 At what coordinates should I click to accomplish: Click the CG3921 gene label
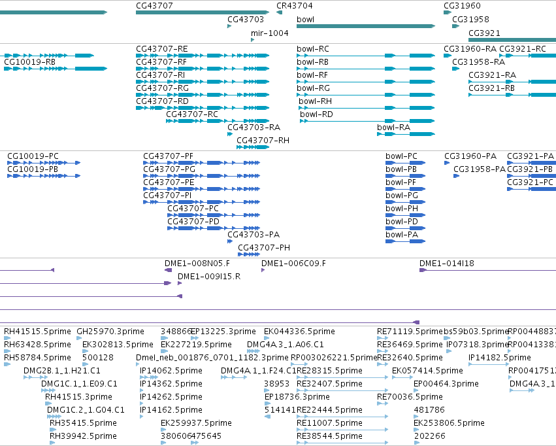pos(484,33)
